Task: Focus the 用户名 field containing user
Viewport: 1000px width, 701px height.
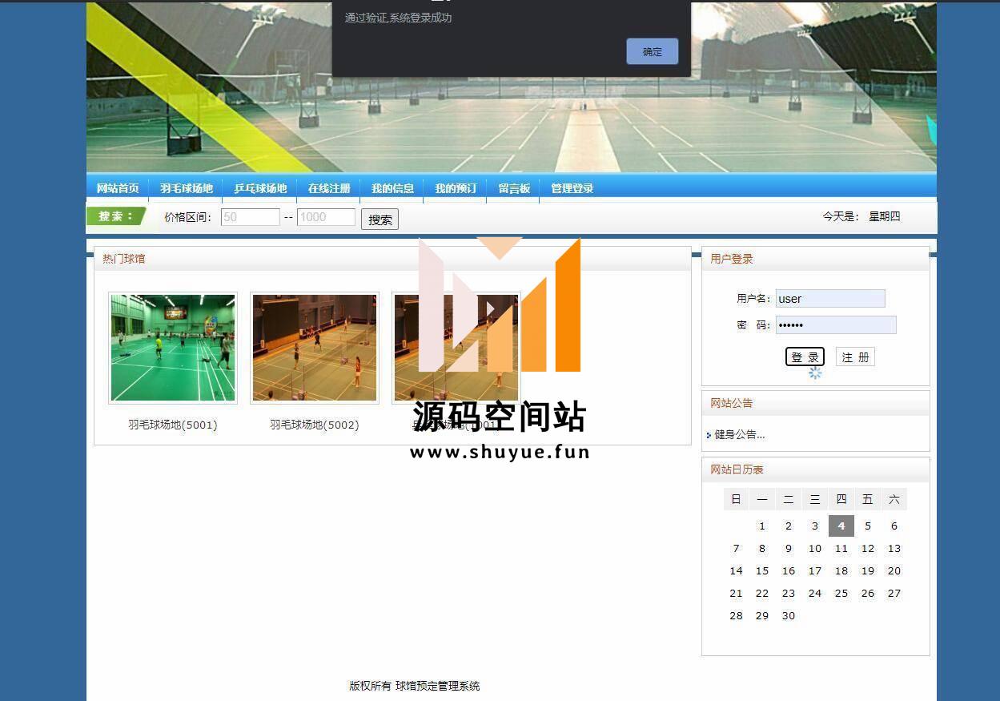Action: (830, 299)
